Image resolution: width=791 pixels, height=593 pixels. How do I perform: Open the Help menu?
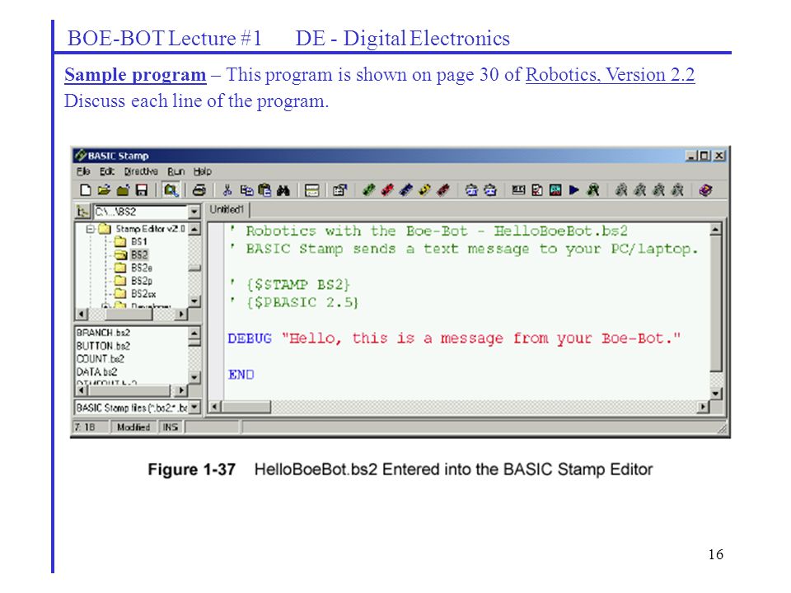click(203, 171)
